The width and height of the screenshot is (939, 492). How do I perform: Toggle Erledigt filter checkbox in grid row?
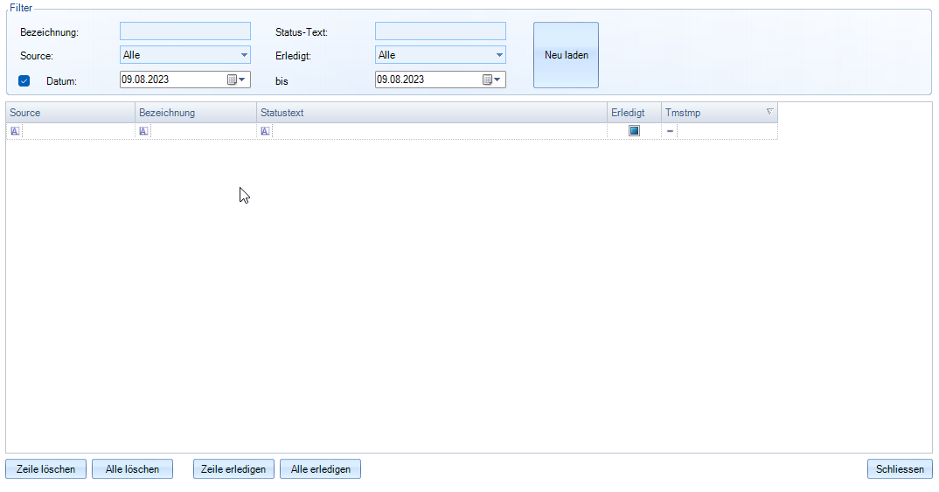click(634, 131)
